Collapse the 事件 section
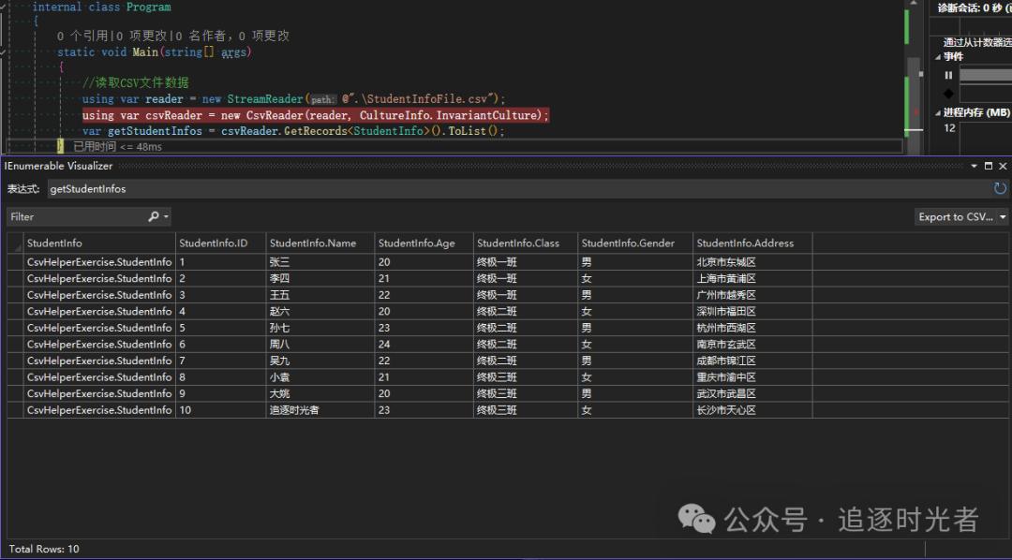1012x560 pixels. (939, 57)
